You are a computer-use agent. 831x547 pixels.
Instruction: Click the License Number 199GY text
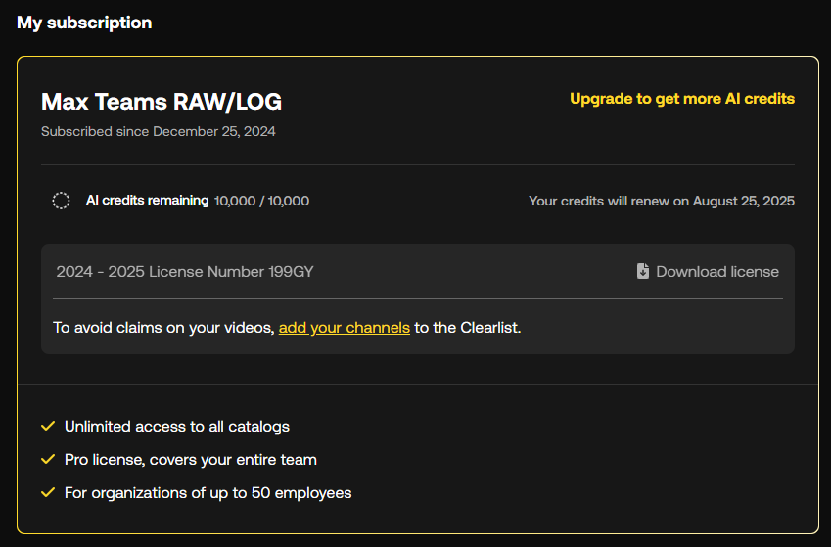click(x=185, y=272)
